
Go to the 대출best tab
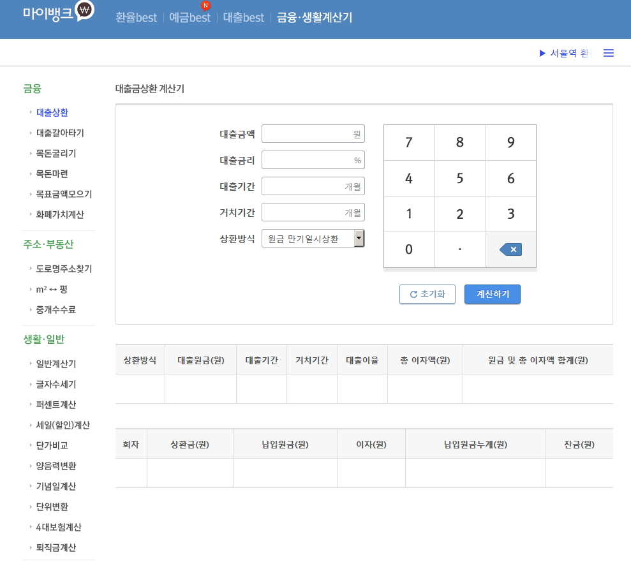tap(243, 18)
